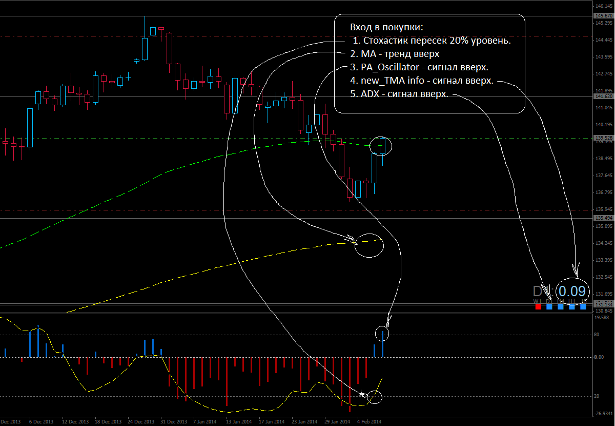Click the 140.195 price scale label
The width and height of the screenshot is (615, 426).
[x=604, y=125]
